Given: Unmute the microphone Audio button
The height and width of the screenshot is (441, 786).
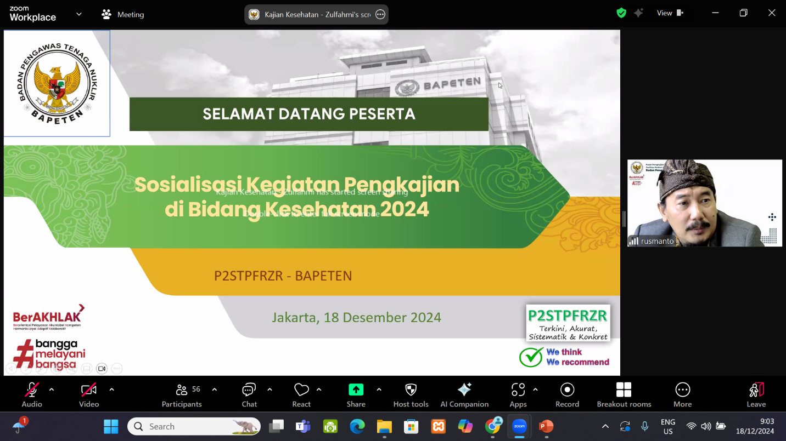Looking at the screenshot, I should [x=32, y=394].
